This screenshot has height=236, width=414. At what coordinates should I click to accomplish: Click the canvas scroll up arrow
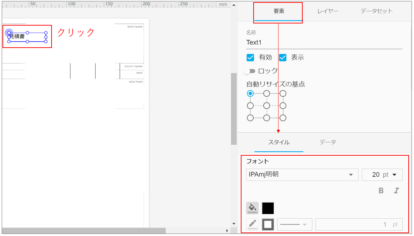point(234,5)
